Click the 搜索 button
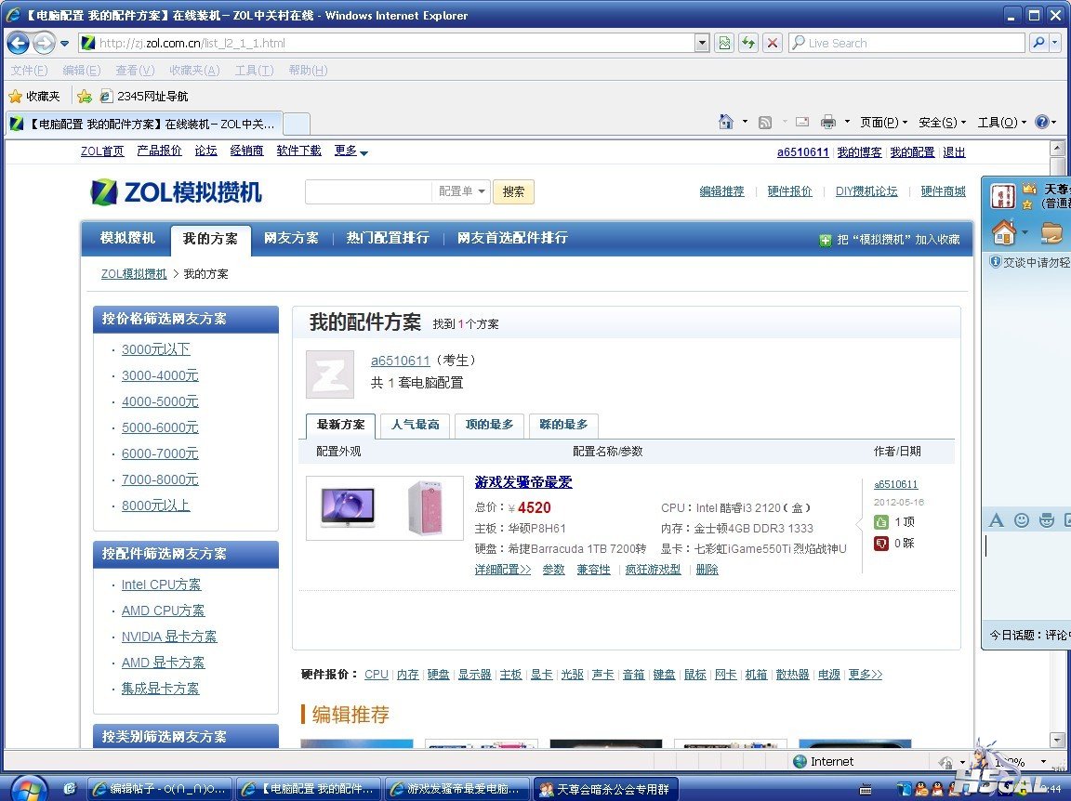Screen dimensions: 1071x801 (513, 191)
